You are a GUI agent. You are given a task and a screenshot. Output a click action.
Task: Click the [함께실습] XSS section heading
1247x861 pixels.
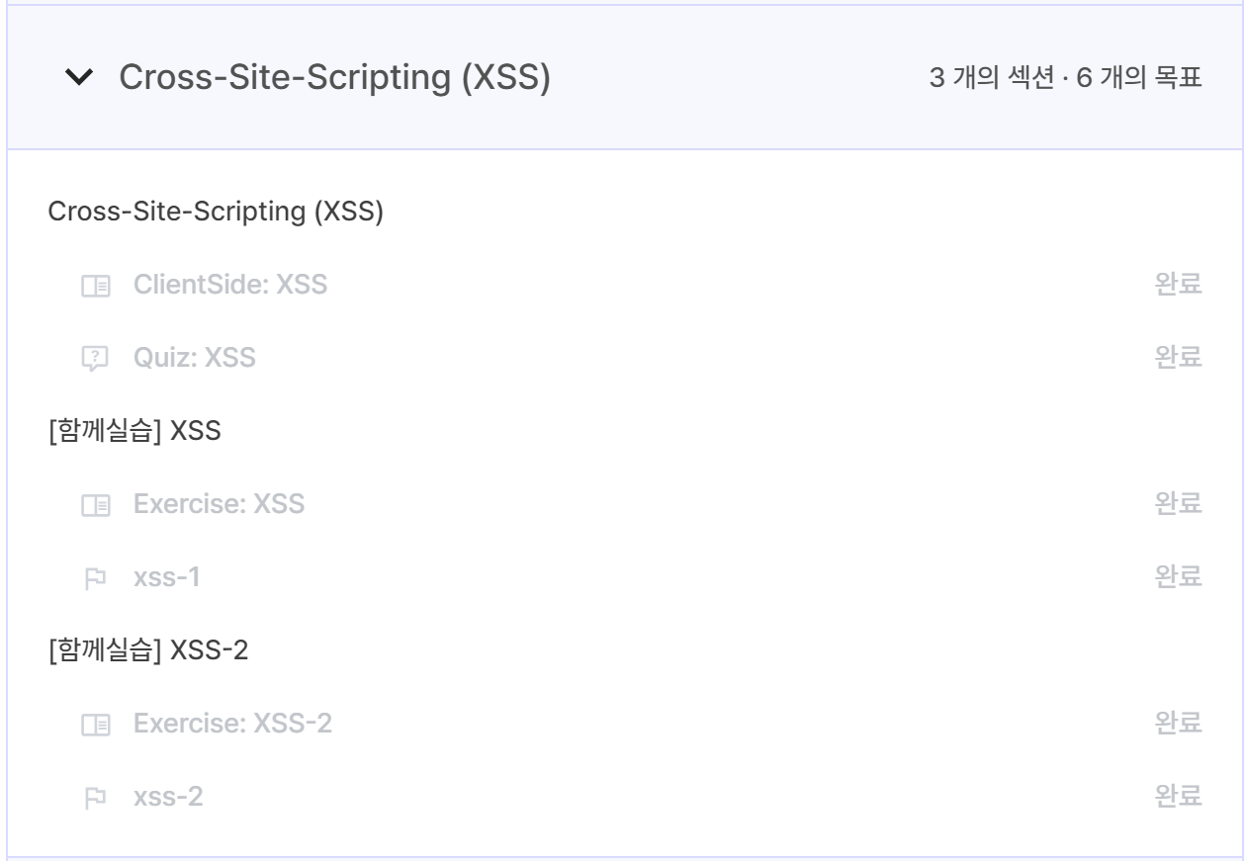134,432
